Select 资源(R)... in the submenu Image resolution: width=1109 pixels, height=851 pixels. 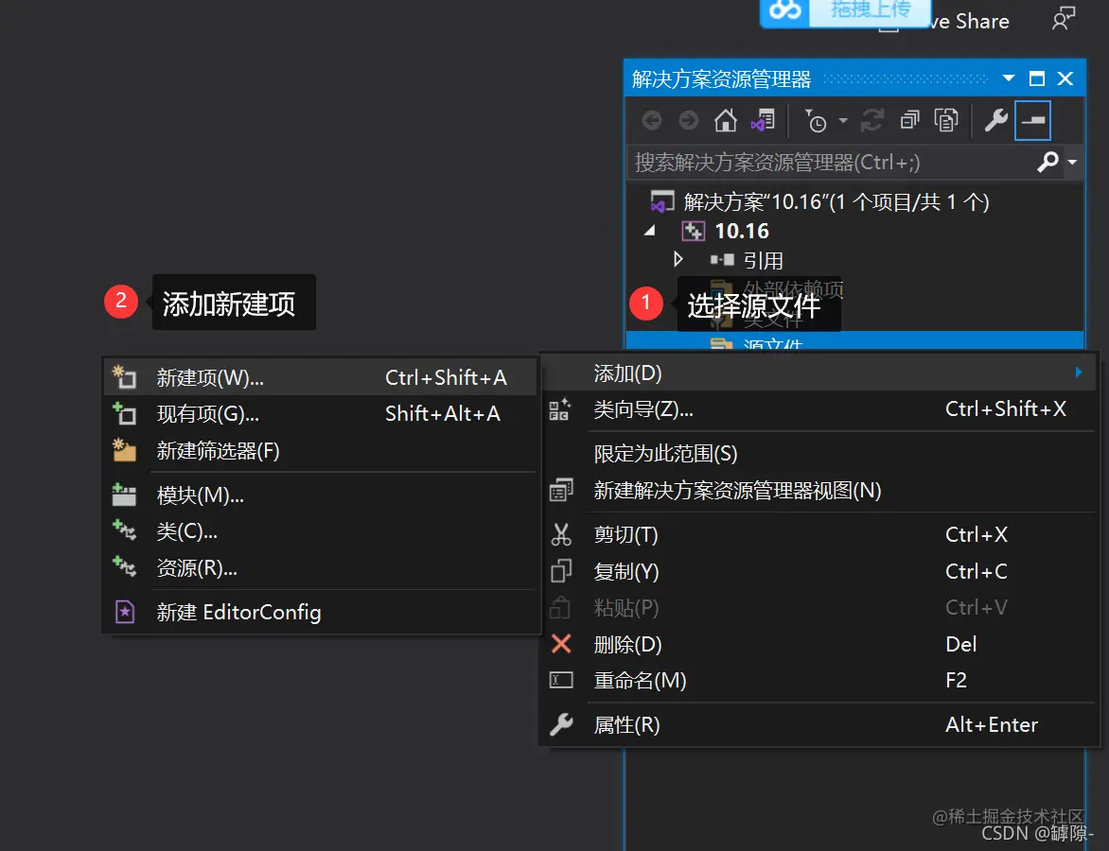pyautogui.click(x=321, y=567)
